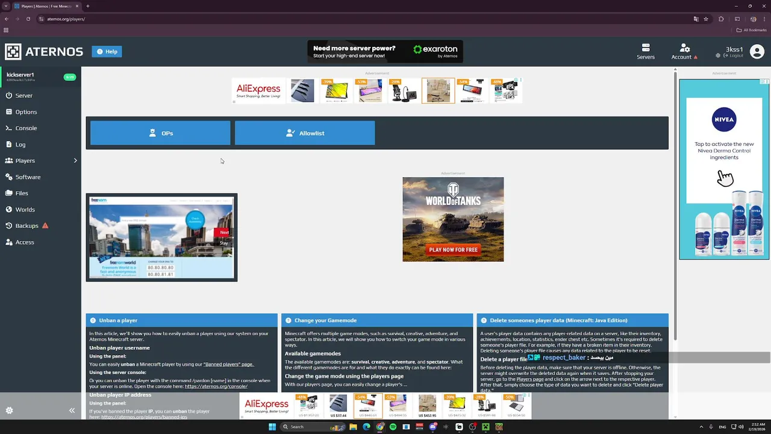771x434 pixels.
Task: Click the AliExpress logo in top ad
Action: 258,90
